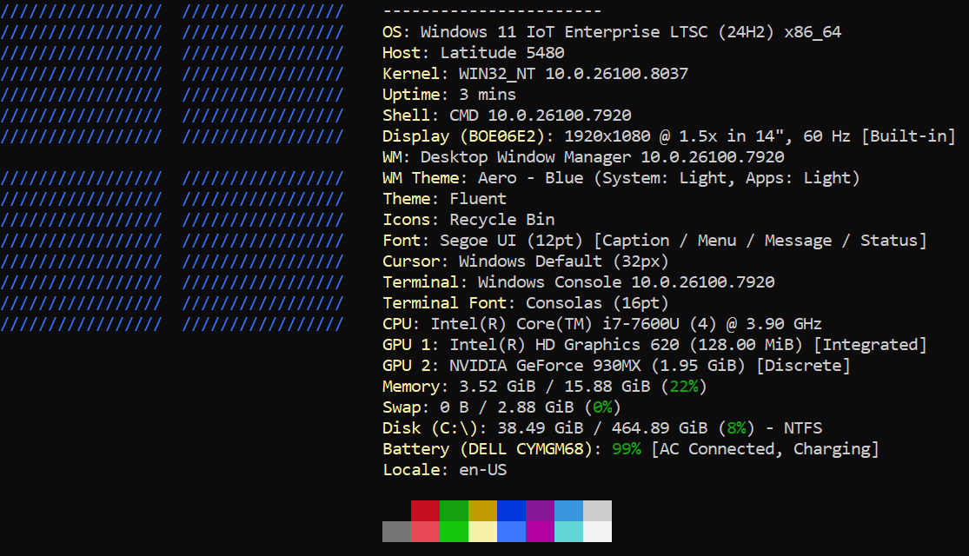Click the green '22%' memory percentage
Screen dimensions: 969x556
[x=684, y=387]
